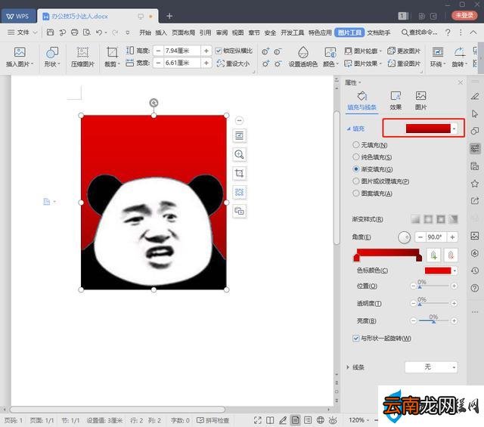Click the gradient stops color bar

[388, 254]
